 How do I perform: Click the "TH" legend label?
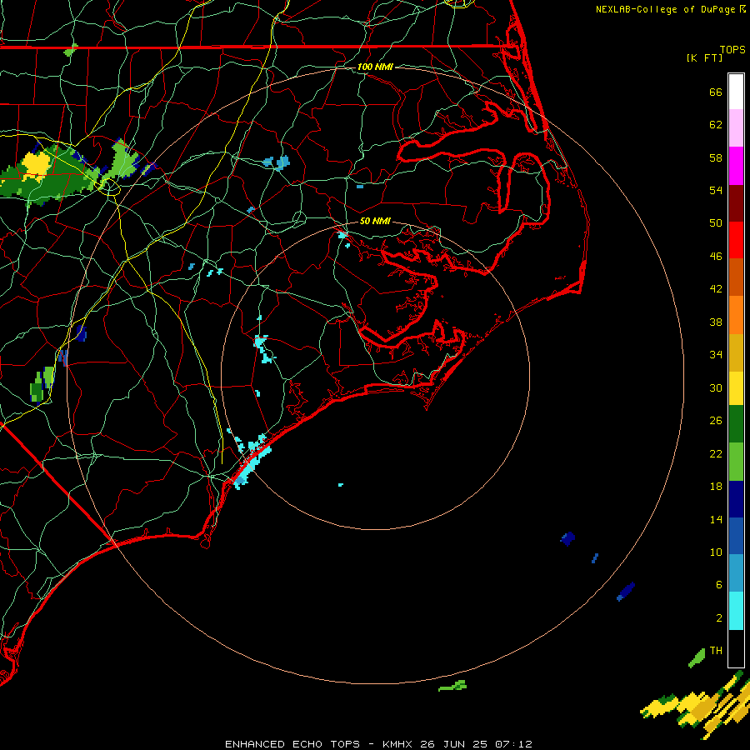(716, 651)
